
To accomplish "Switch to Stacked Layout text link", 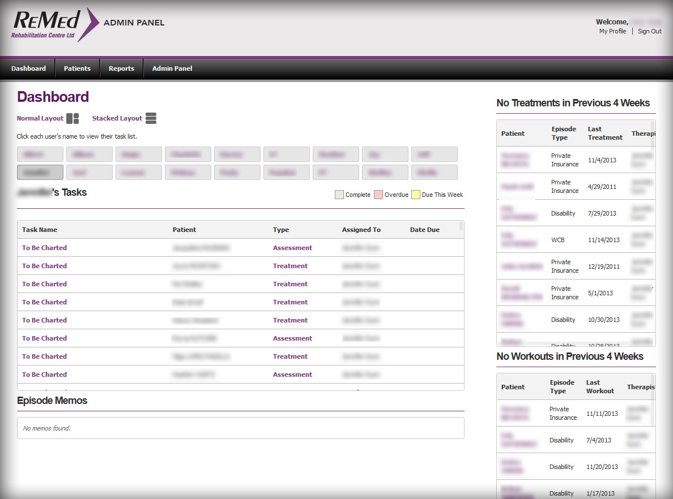I will coord(117,118).
